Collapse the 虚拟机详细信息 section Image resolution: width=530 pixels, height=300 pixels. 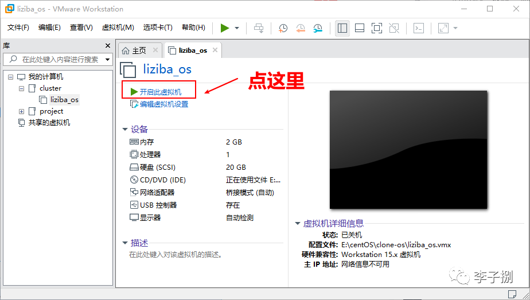tap(298, 223)
